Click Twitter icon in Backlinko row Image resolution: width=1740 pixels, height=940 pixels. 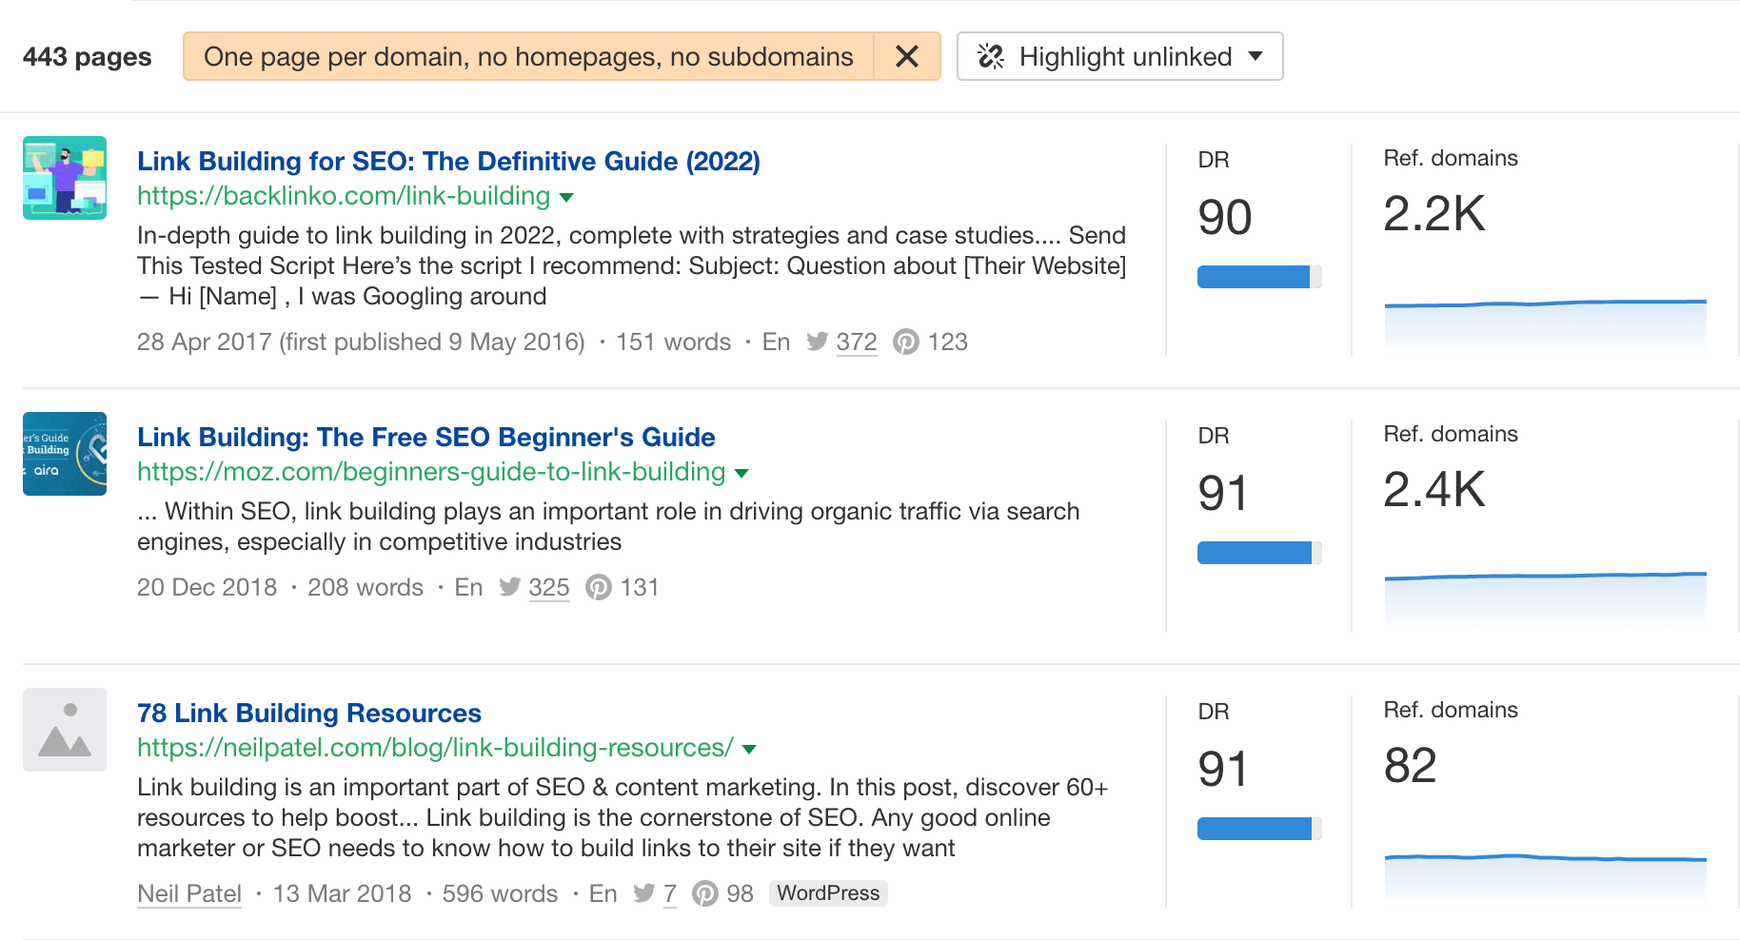817,342
